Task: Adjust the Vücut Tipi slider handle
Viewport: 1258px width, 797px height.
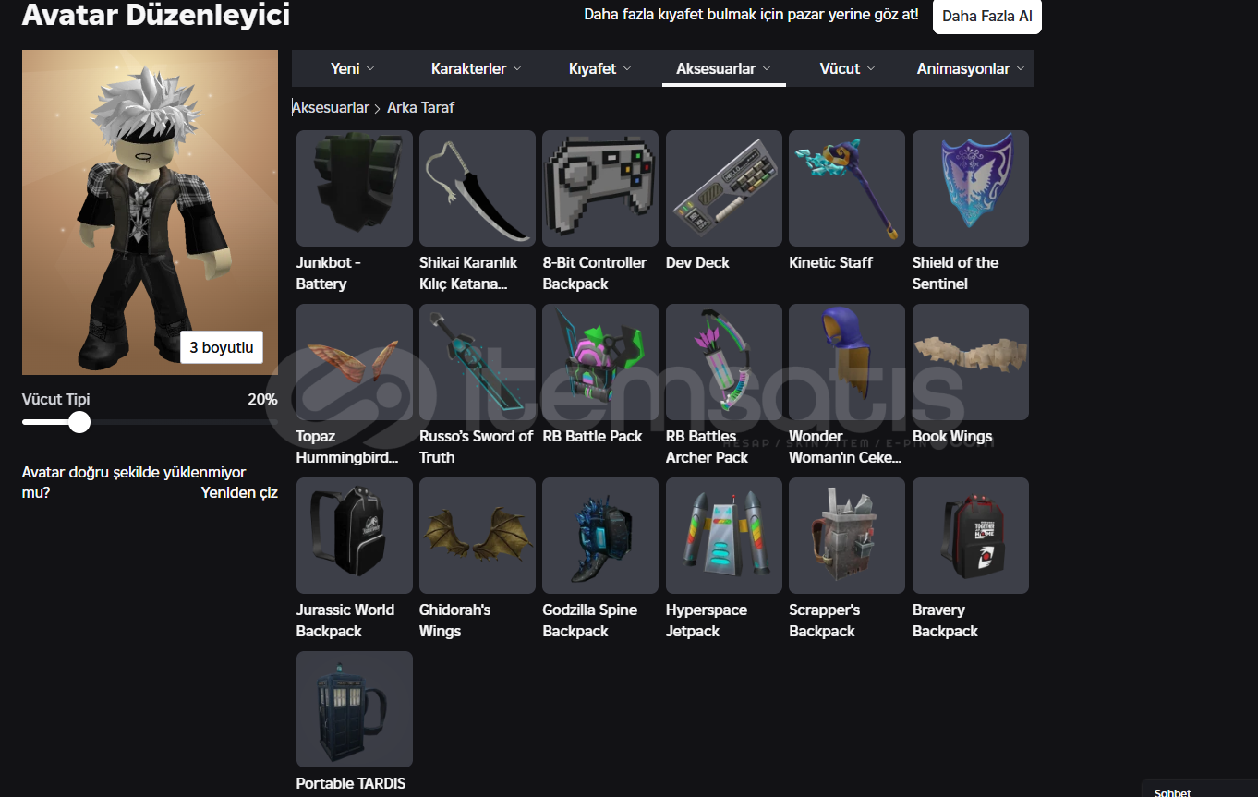Action: click(x=79, y=422)
